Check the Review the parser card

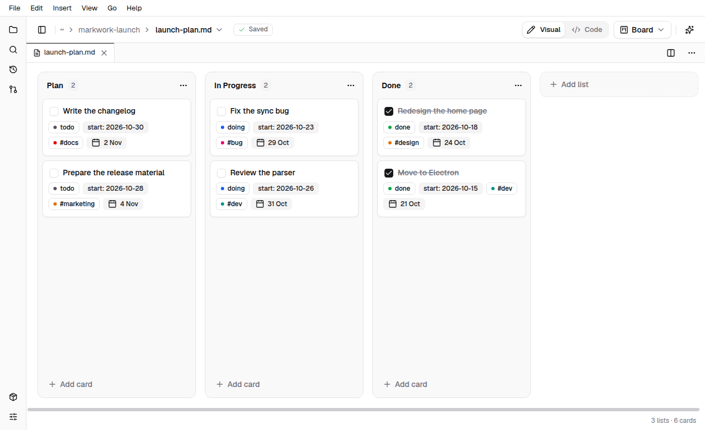(x=221, y=173)
